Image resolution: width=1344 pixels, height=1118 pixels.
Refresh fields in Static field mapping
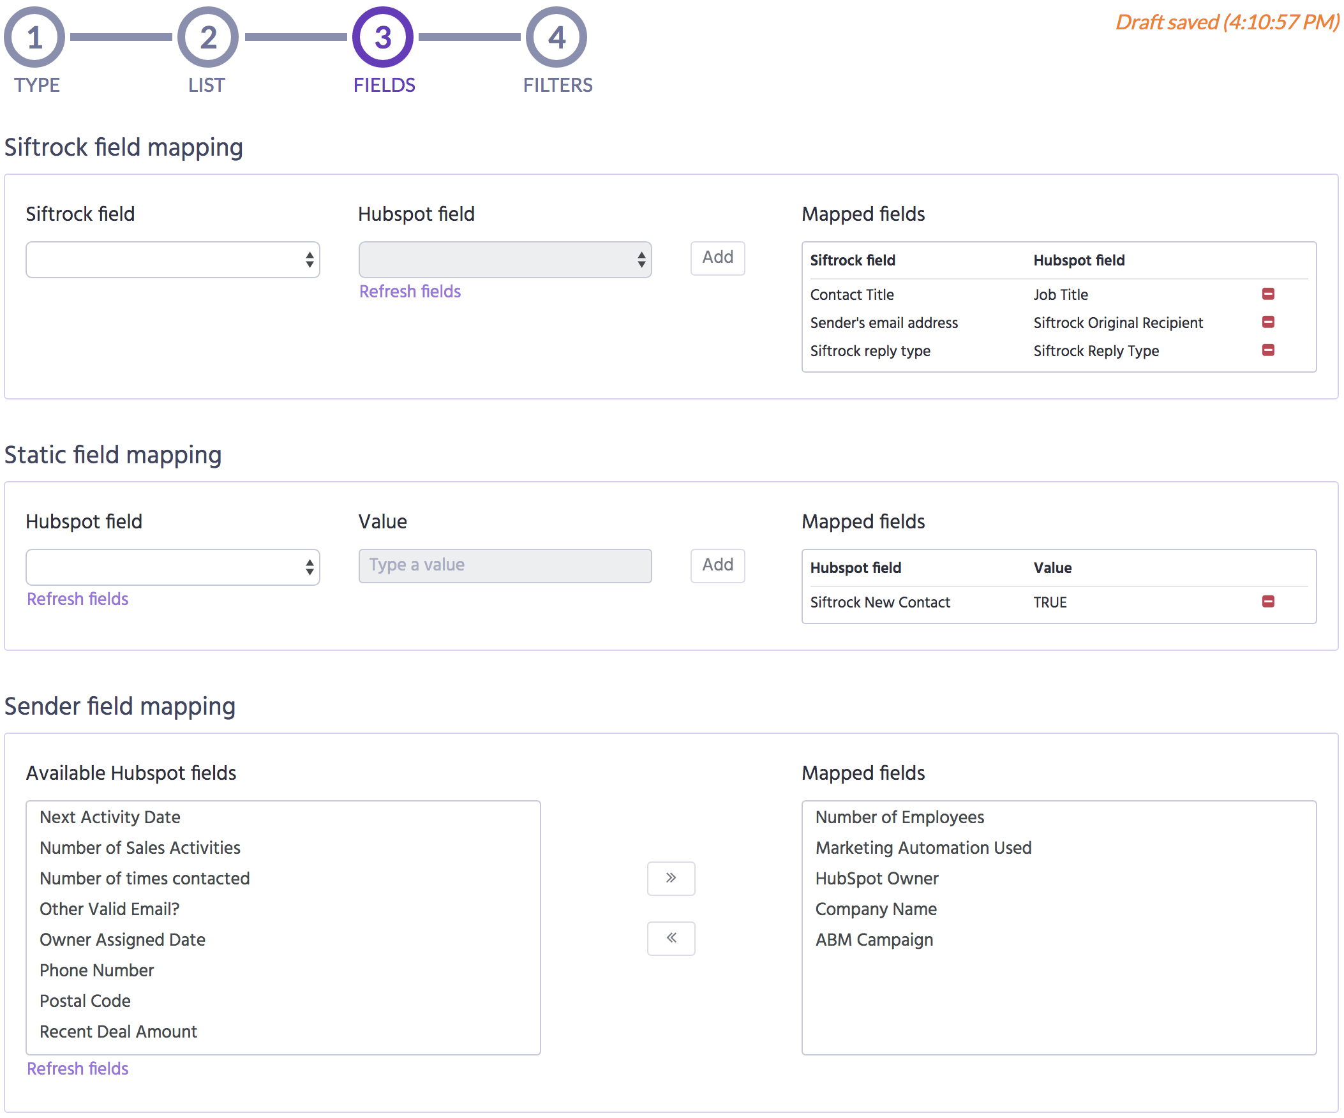click(77, 599)
